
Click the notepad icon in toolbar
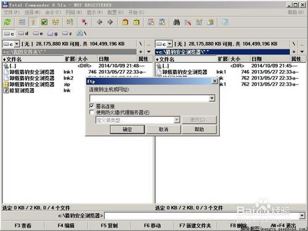tap(225, 22)
